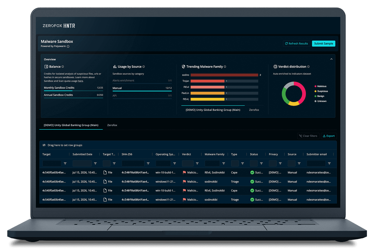Toggle the Suspicious legend entry
The image size is (373, 251).
click(321, 91)
